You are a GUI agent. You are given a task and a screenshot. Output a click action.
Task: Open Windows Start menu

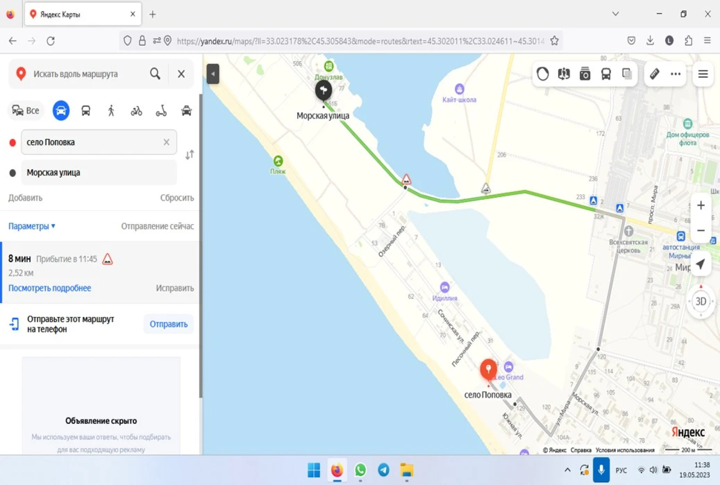click(314, 470)
